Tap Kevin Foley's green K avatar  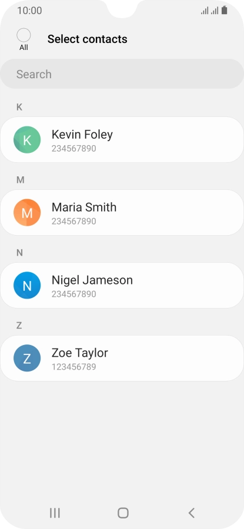(27, 140)
